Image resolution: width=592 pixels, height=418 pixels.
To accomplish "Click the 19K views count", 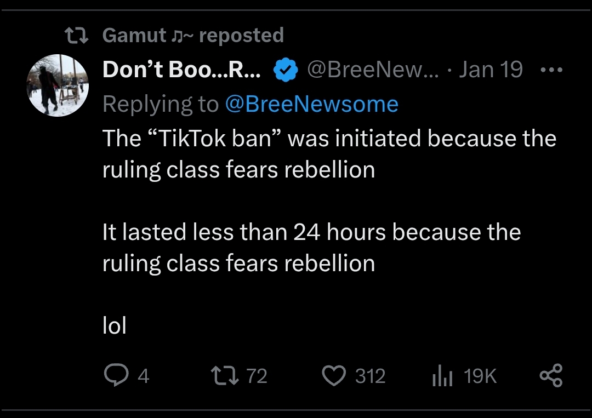I will tap(480, 376).
